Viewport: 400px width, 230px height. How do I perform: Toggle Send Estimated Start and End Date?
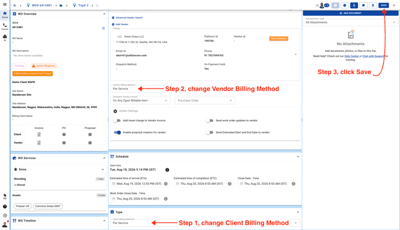point(210,133)
